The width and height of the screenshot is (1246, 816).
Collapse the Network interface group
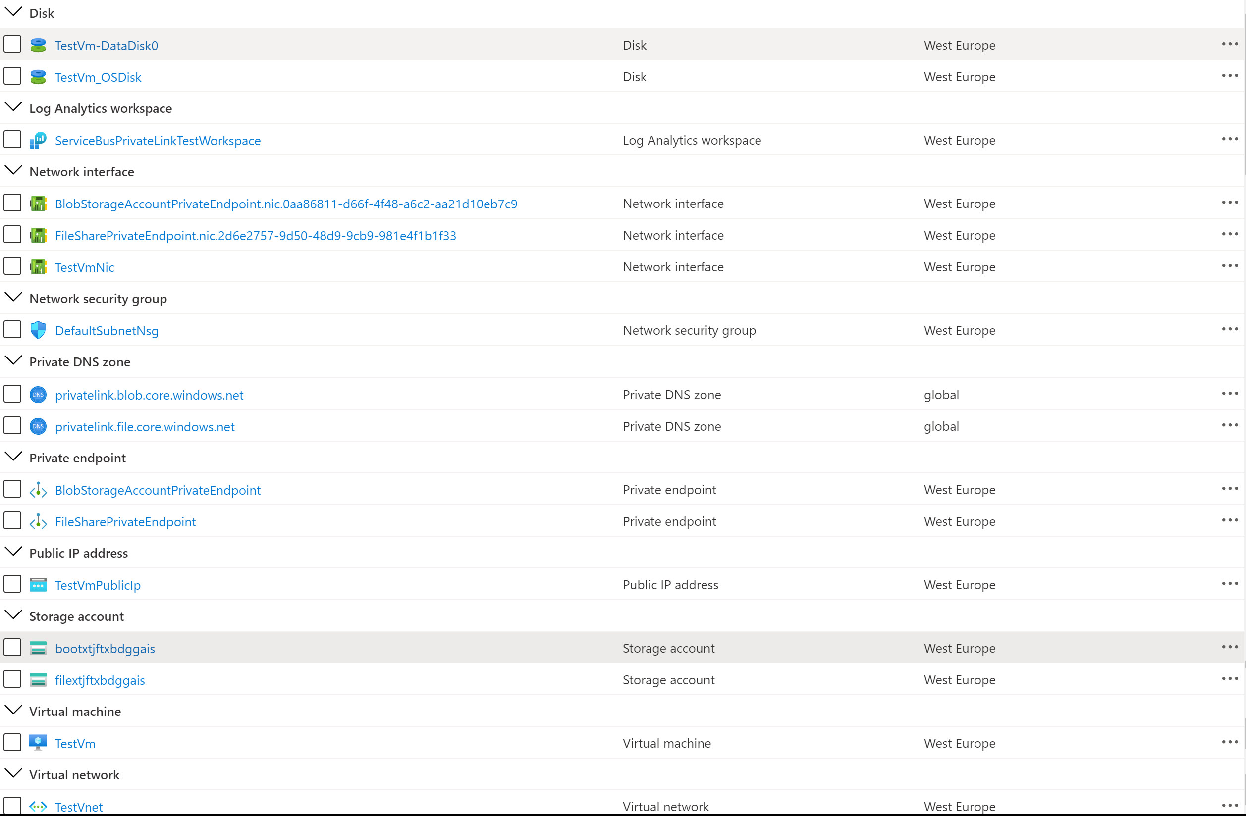13,170
